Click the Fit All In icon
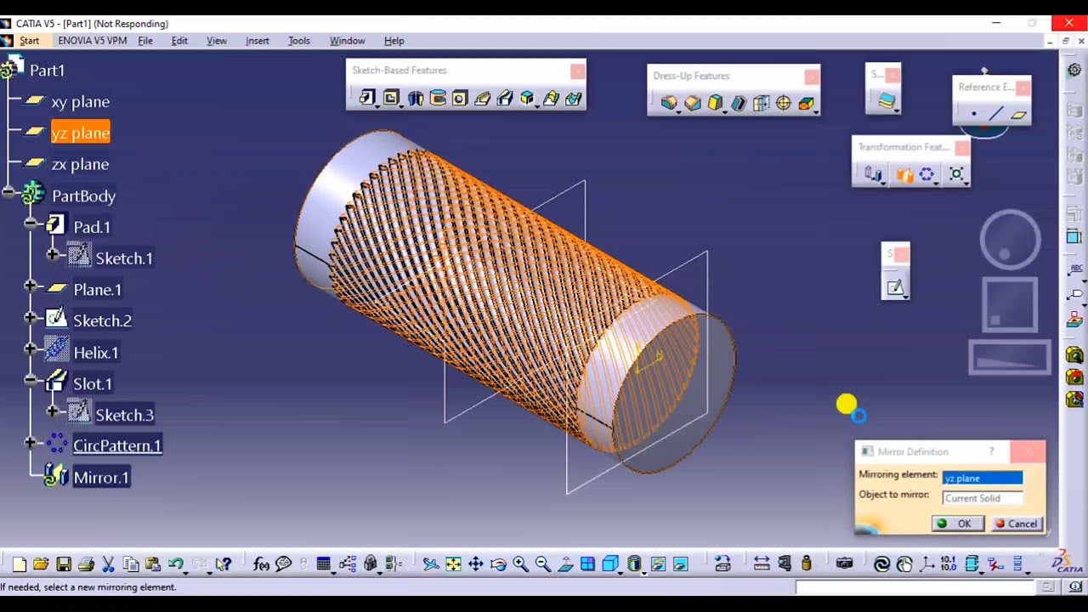This screenshot has width=1088, height=612. tap(453, 564)
